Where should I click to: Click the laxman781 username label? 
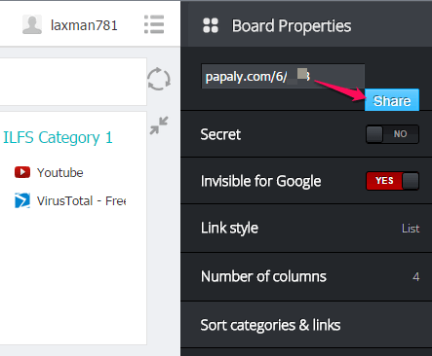[x=84, y=25]
